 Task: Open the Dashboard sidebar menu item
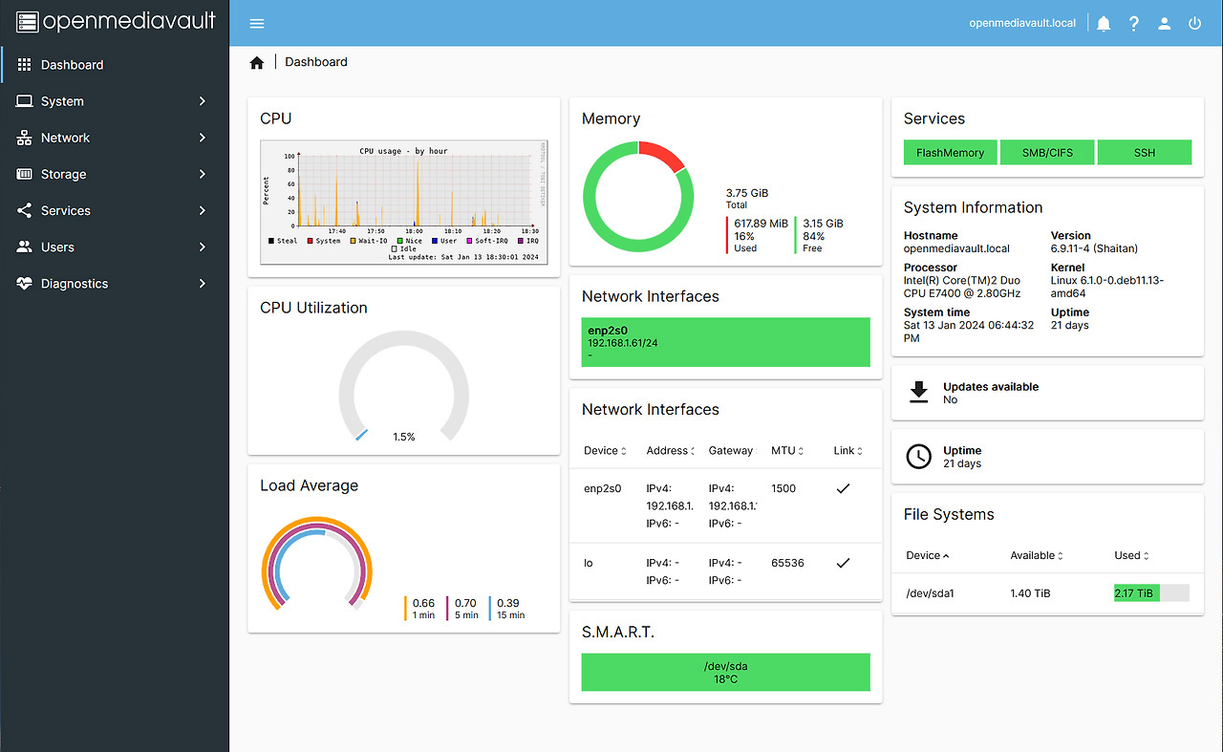pyautogui.click(x=115, y=65)
